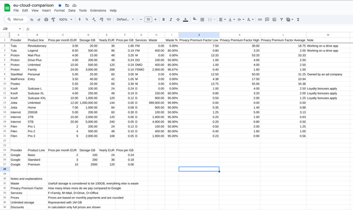Open the Data menu
Image resolution: width=353 pixels, height=210 pixels.
pyautogui.click(x=72, y=11)
